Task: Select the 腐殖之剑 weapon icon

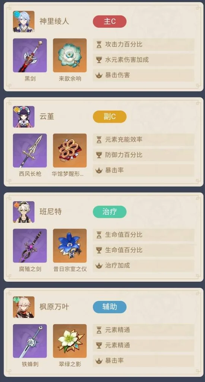Action: (30, 245)
